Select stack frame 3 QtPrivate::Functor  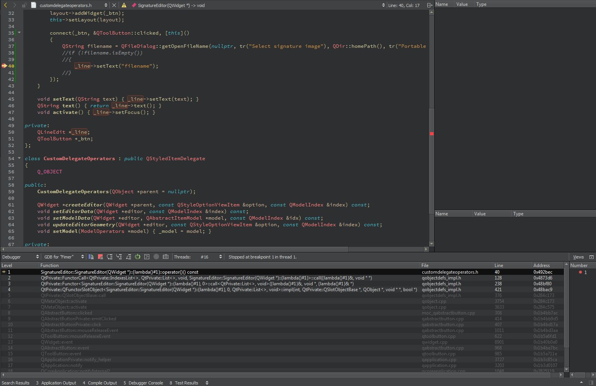point(282,284)
